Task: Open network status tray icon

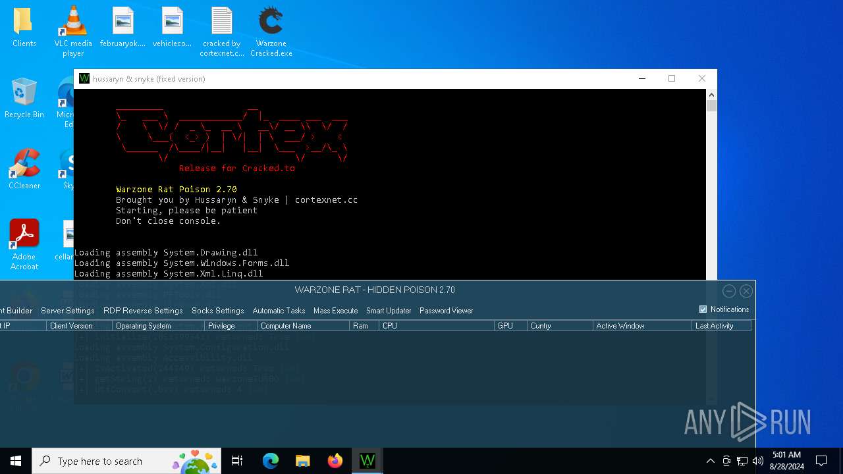Action: (x=742, y=461)
